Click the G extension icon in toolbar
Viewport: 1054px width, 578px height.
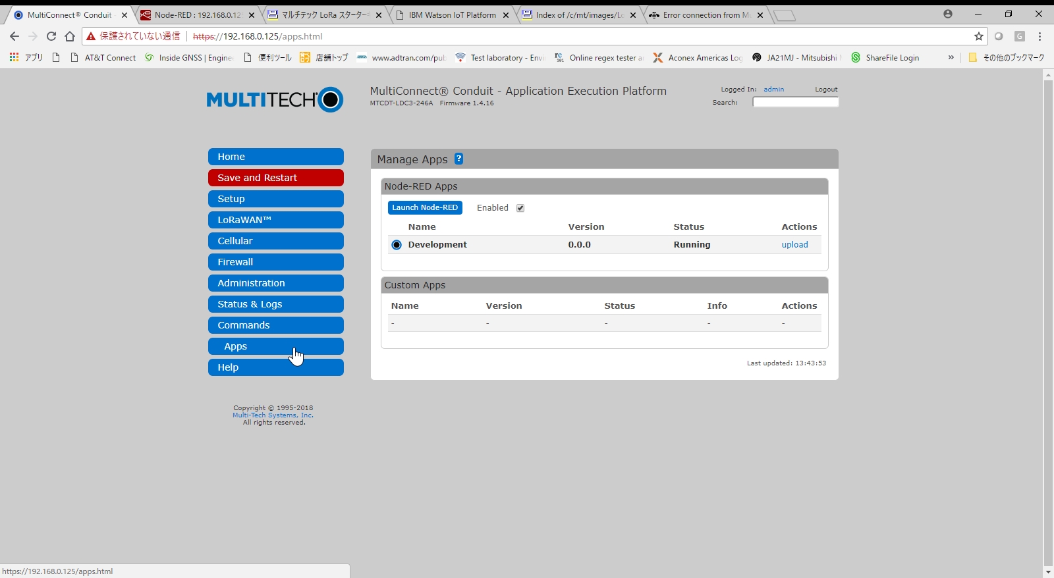tap(1020, 36)
